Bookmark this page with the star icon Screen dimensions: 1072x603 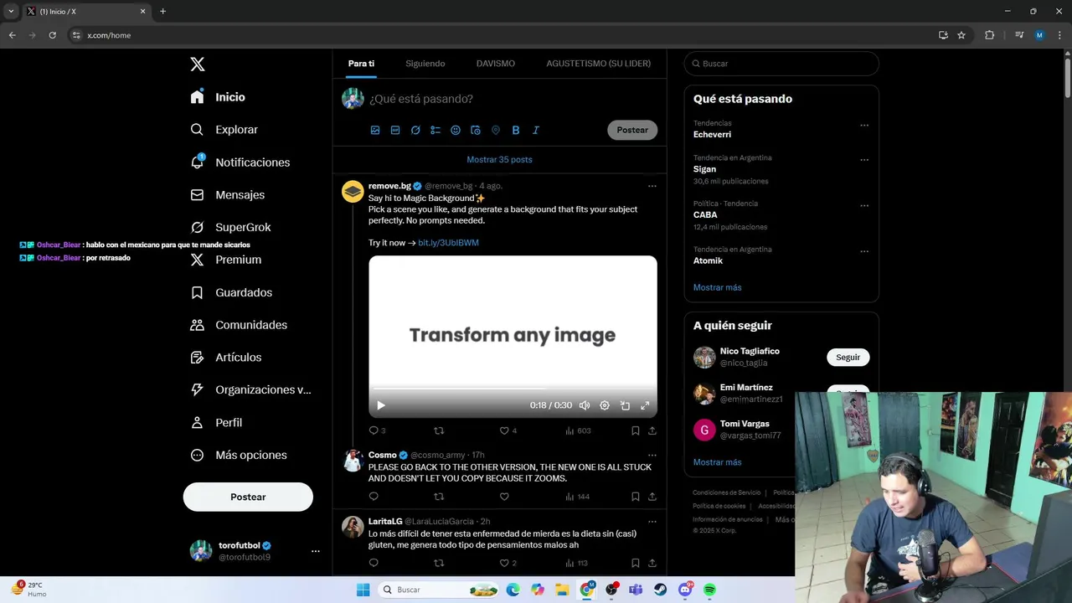tap(961, 35)
